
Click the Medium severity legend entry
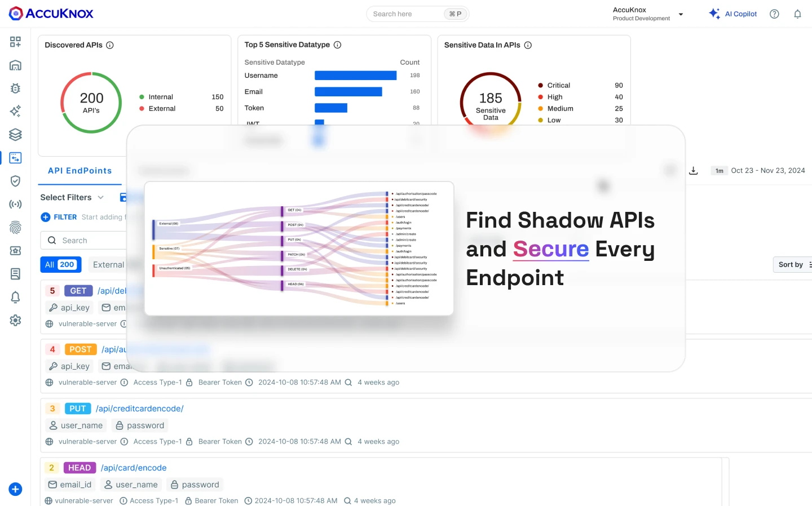tap(580, 109)
